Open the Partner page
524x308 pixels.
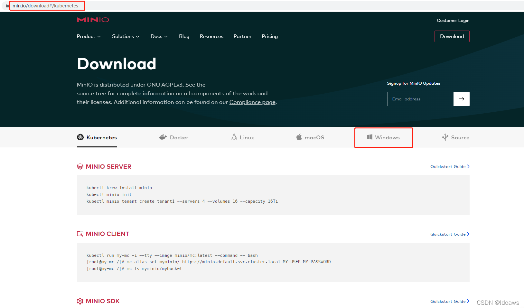click(242, 36)
